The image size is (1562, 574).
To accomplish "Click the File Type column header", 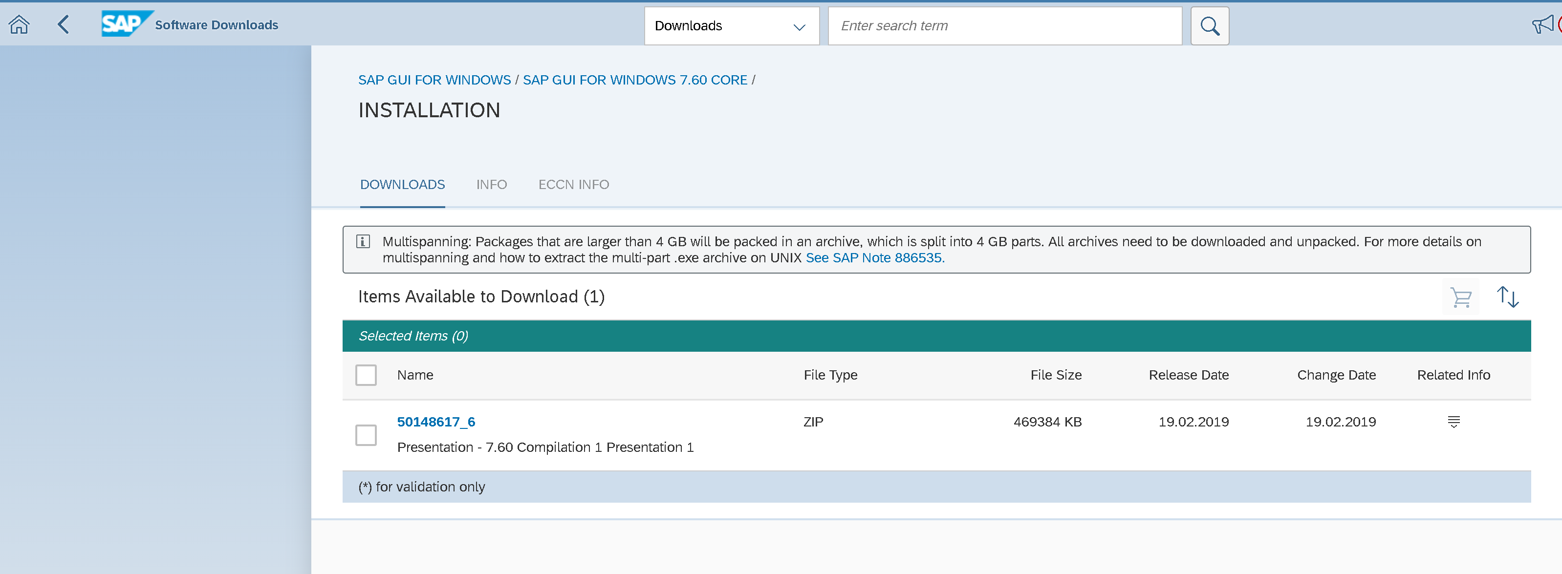I will click(x=830, y=375).
